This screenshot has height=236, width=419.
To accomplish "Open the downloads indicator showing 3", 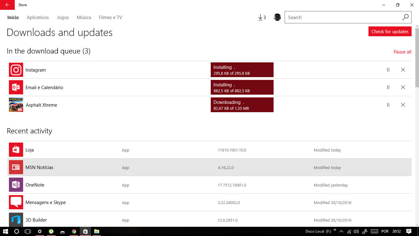I will (x=262, y=18).
